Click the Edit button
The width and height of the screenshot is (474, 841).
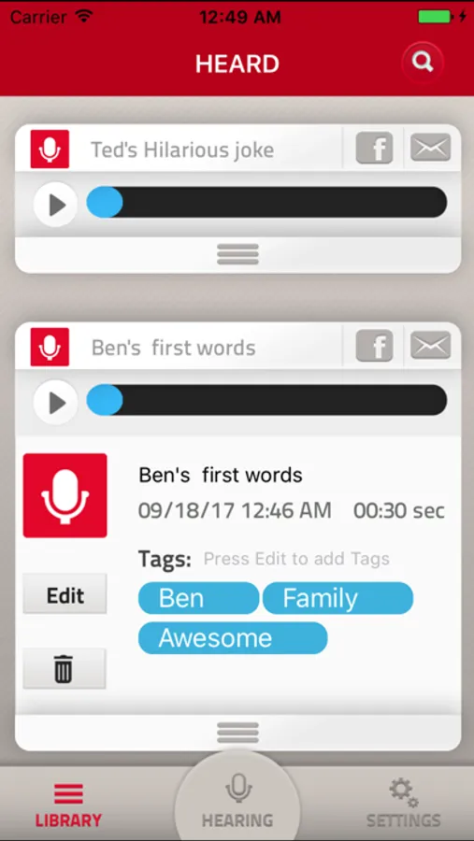(65, 593)
